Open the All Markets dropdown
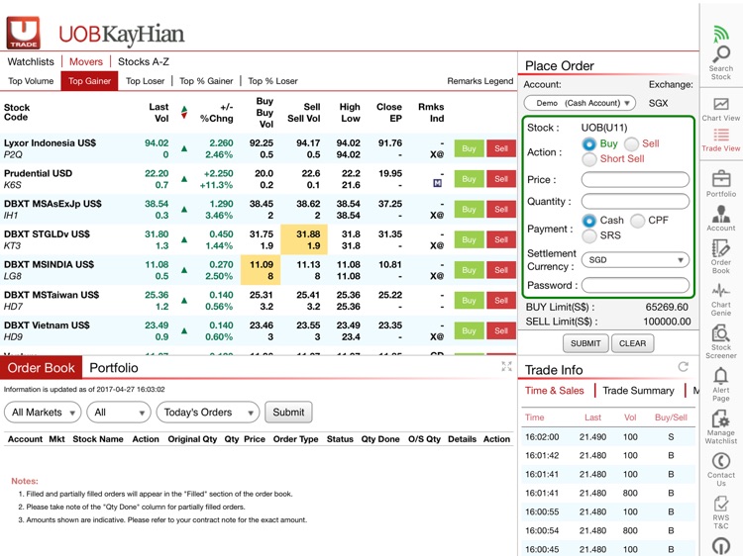Viewport: 743px width, 556px height. tap(43, 413)
